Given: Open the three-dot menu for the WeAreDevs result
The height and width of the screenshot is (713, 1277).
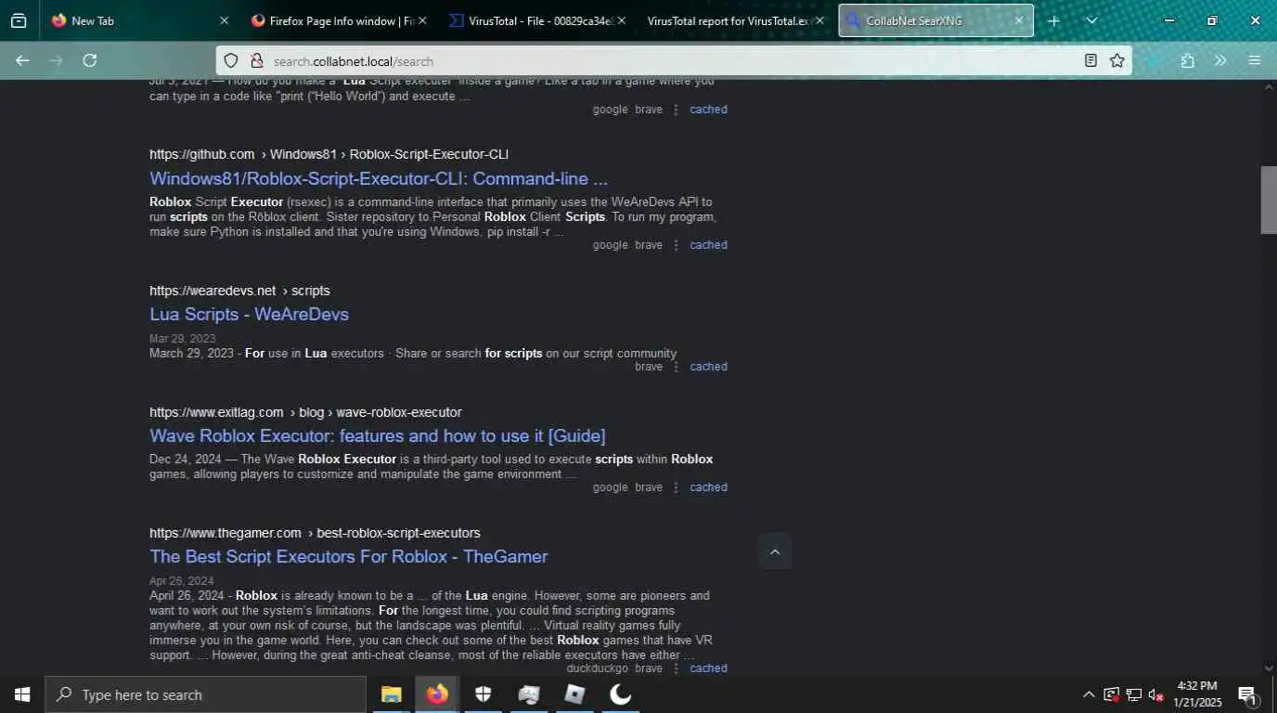Looking at the screenshot, I should click(x=676, y=367).
